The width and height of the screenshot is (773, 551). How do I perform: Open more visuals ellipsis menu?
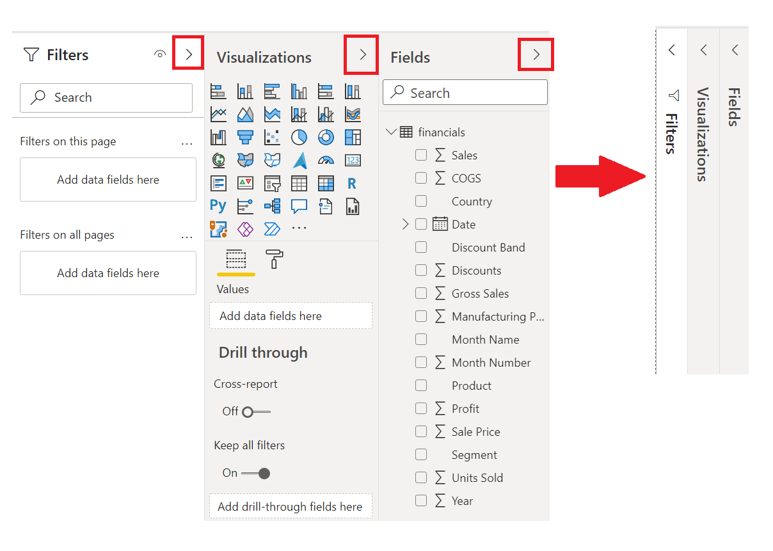[299, 228]
